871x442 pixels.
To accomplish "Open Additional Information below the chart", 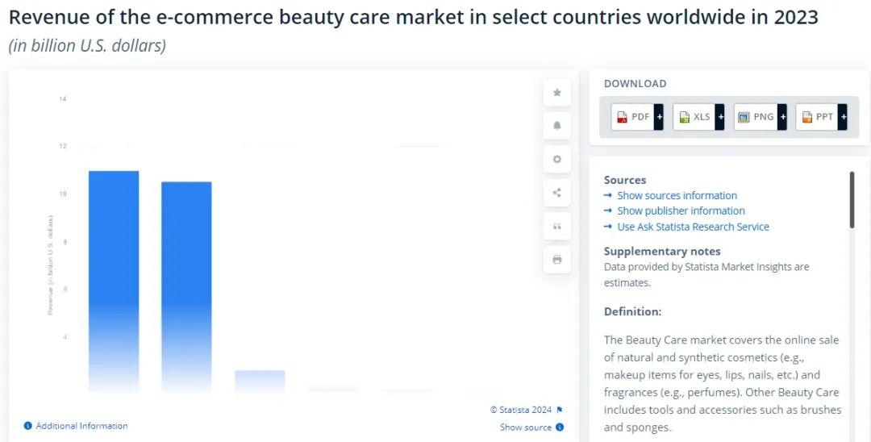I will pyautogui.click(x=81, y=426).
